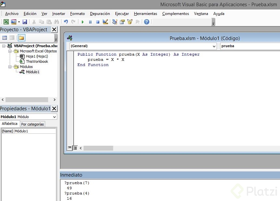Switch to Full Module View button
The height and width of the screenshot is (201, 280).
75,148
